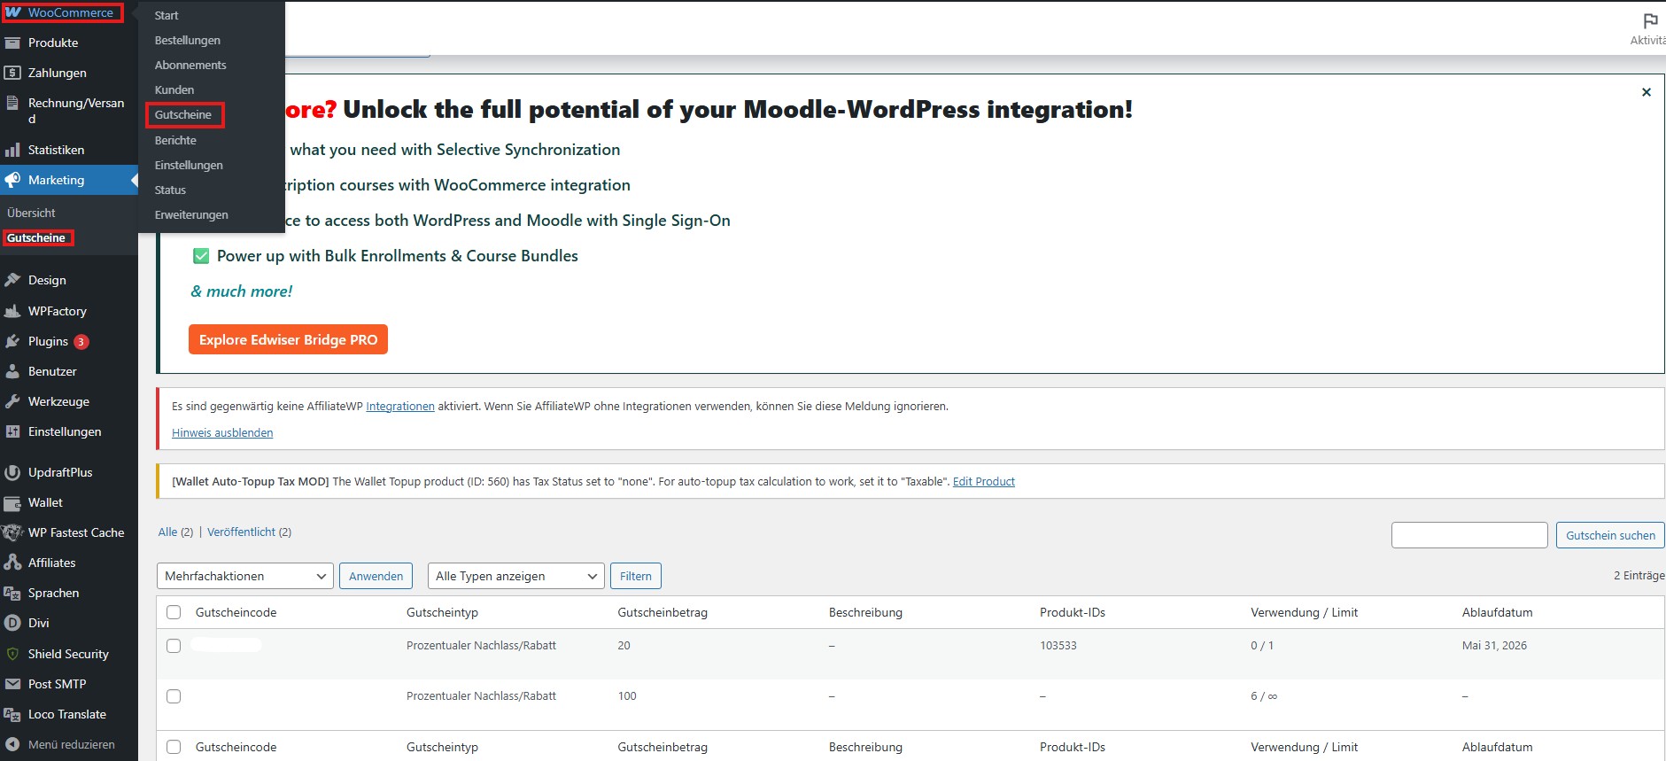Open the Alle Typen anzeigen dropdown
Image resolution: width=1666 pixels, height=761 pixels.
coord(516,576)
